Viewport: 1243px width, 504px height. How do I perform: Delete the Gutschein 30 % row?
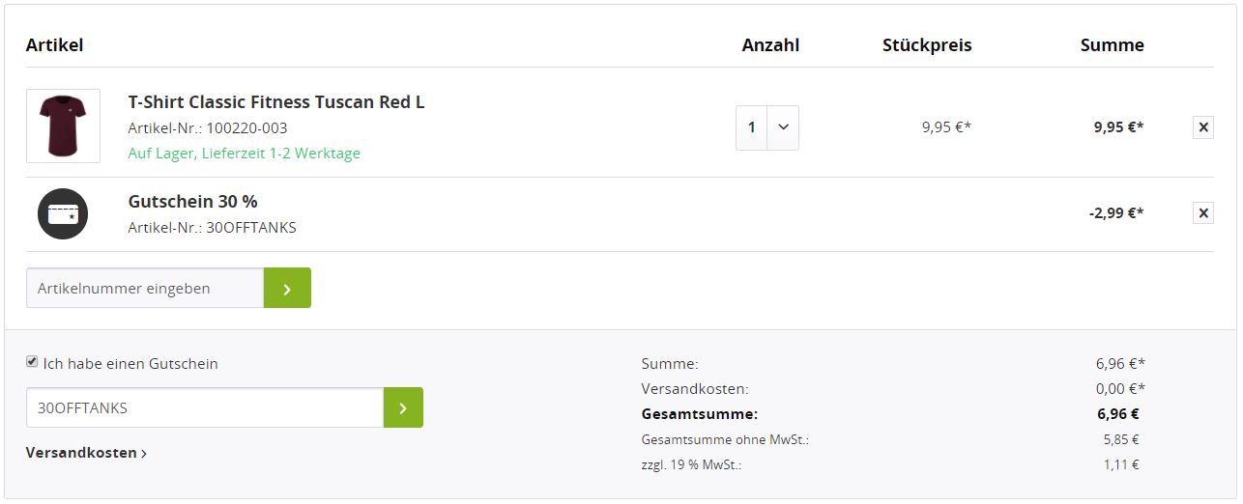pyautogui.click(x=1202, y=213)
